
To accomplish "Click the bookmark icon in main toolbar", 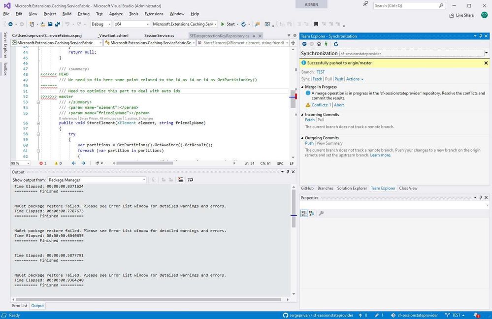I will click(x=316, y=24).
